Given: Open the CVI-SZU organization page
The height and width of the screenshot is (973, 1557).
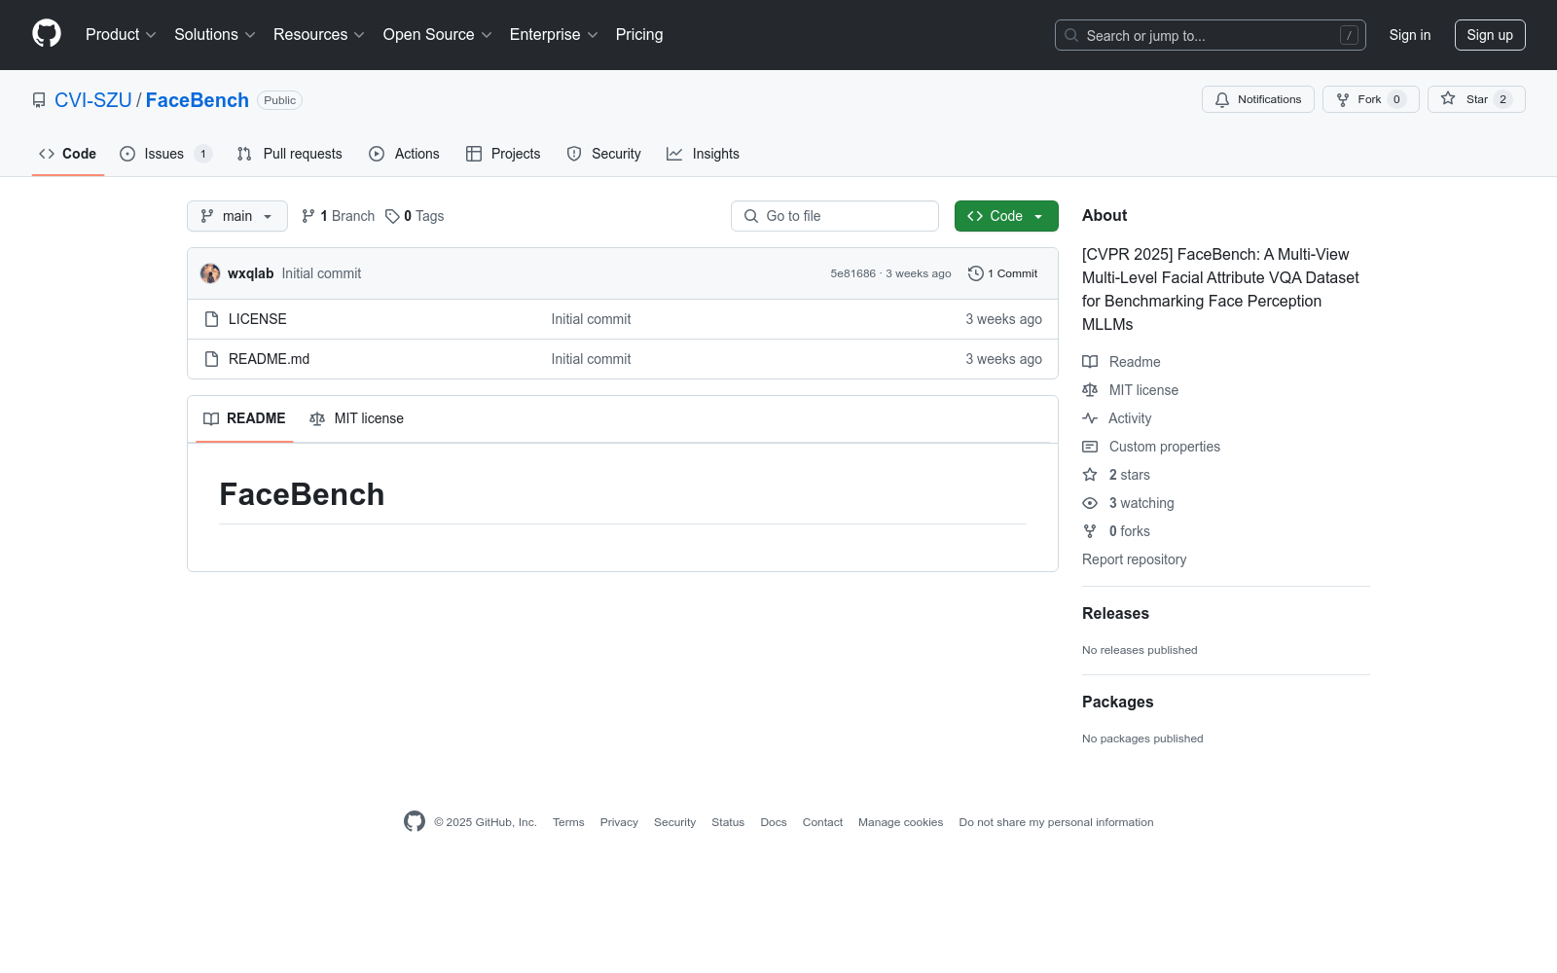Looking at the screenshot, I should (x=93, y=100).
